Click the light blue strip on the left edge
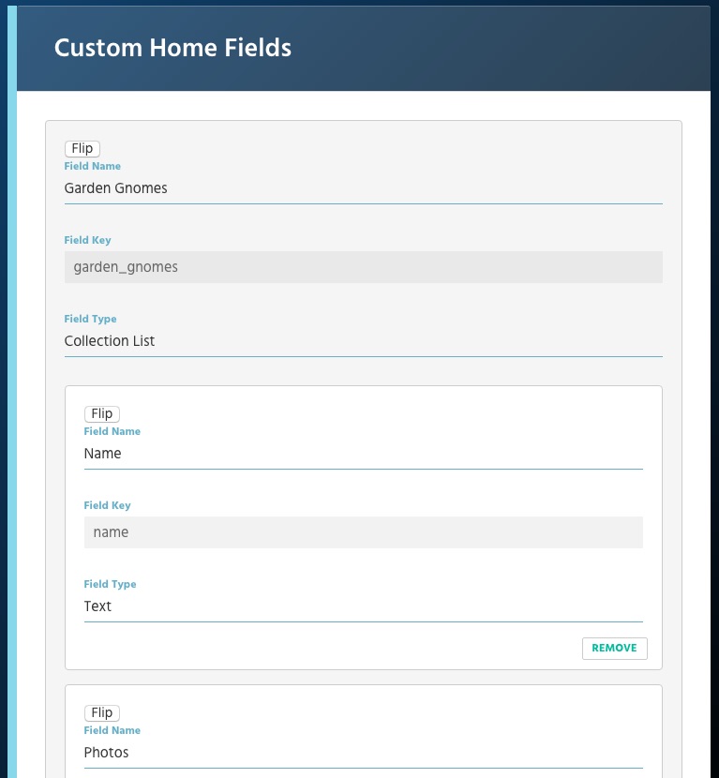Screen dimensions: 719x778 click(12, 392)
